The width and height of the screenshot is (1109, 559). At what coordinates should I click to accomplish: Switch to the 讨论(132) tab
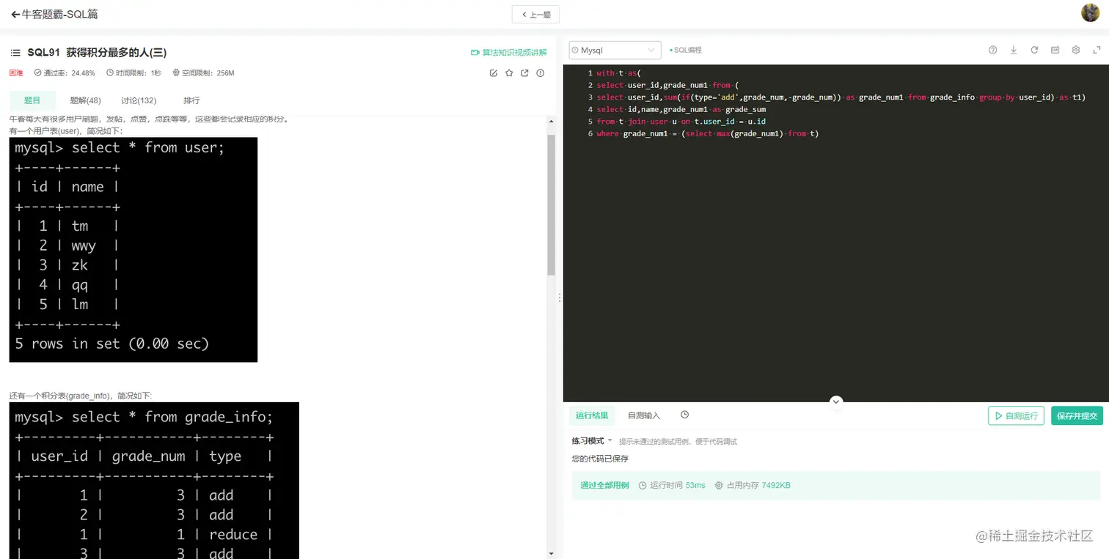point(138,100)
